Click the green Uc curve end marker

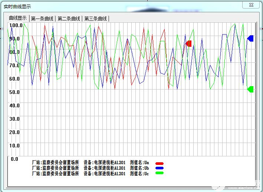tap(250, 90)
